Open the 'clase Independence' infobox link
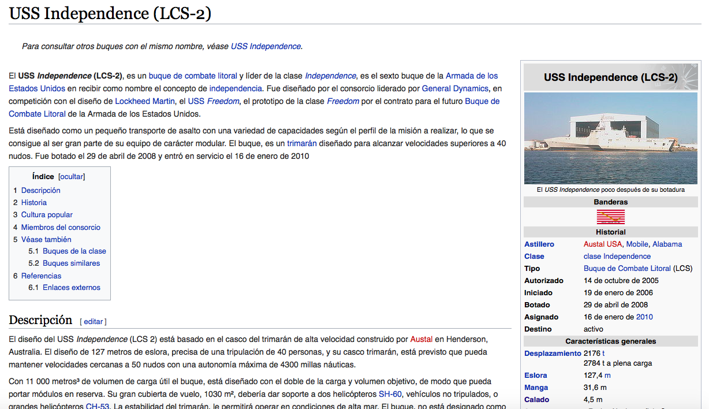The image size is (709, 409). click(617, 256)
